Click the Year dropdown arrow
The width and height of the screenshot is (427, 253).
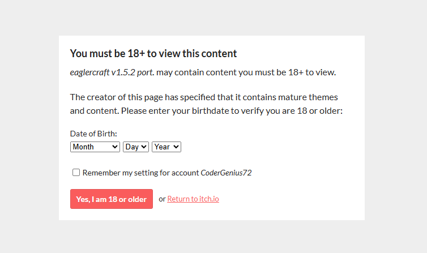pos(176,147)
